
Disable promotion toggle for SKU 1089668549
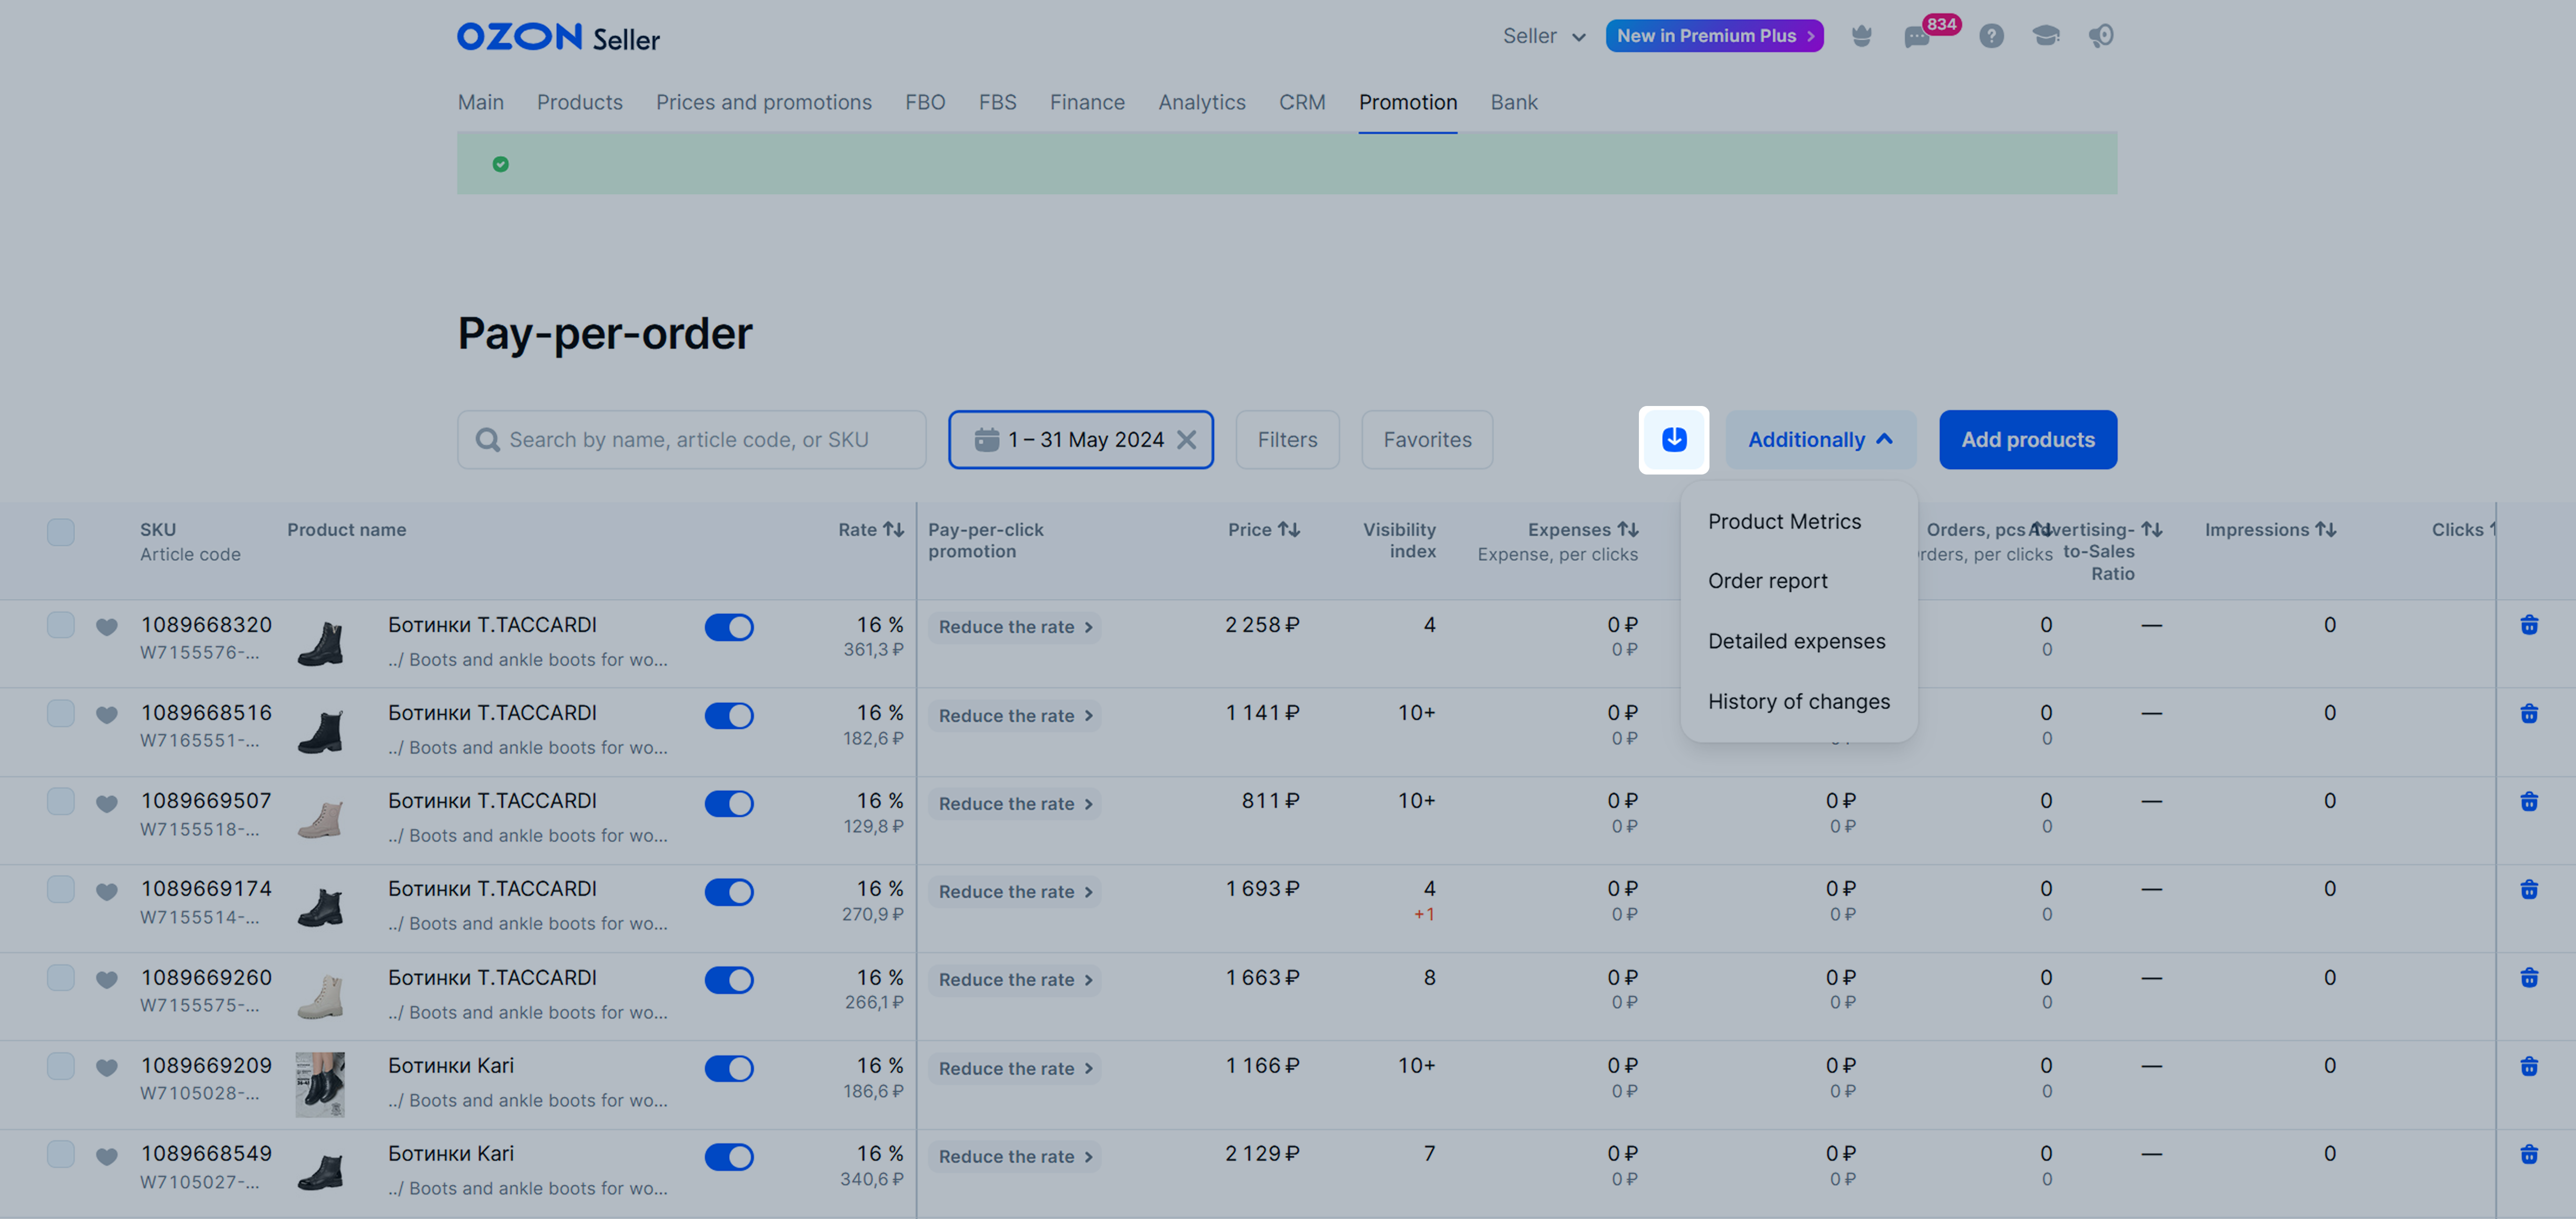[x=729, y=1157]
